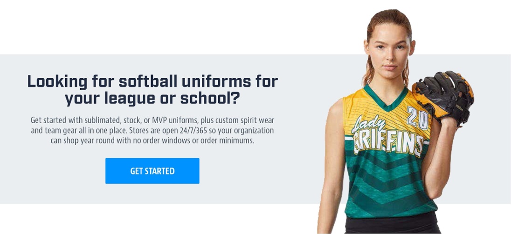The image size is (511, 234).
Task: Click the blue GET STARTED button
Action: click(152, 171)
